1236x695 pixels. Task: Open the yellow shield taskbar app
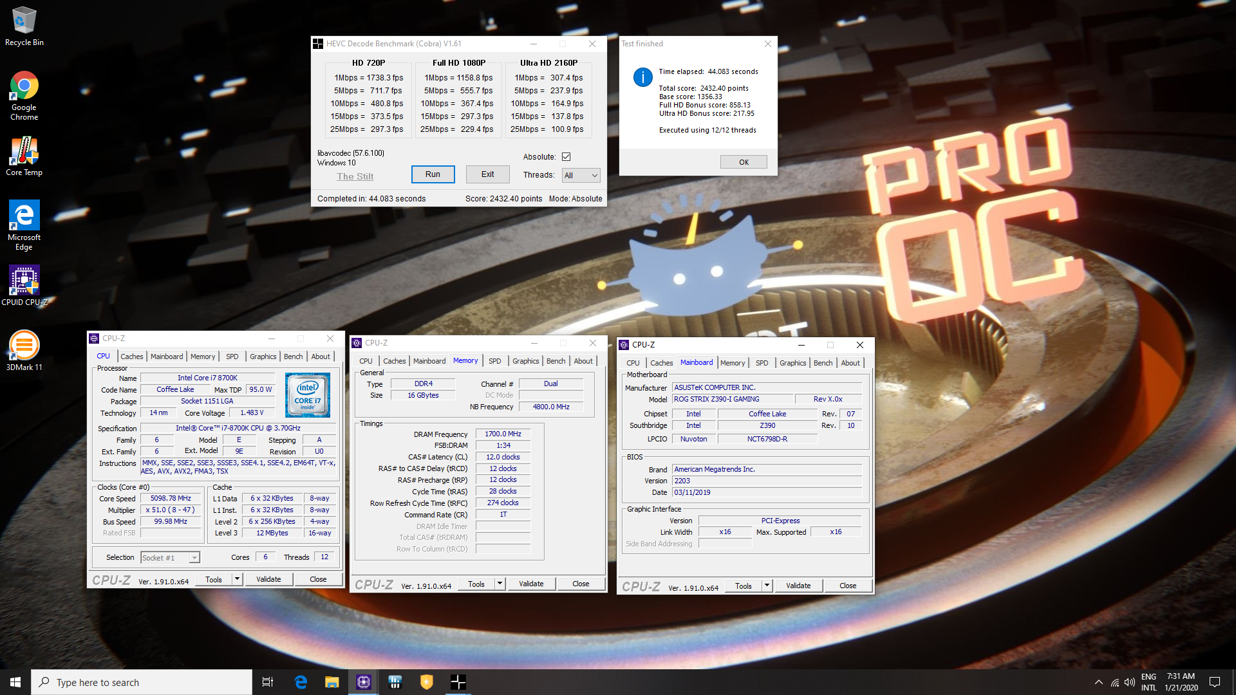(x=427, y=682)
